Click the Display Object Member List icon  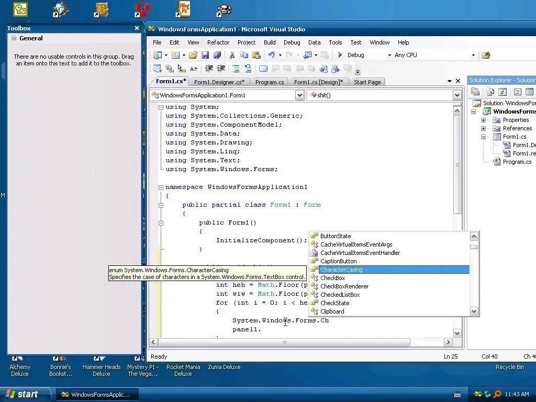[x=157, y=69]
